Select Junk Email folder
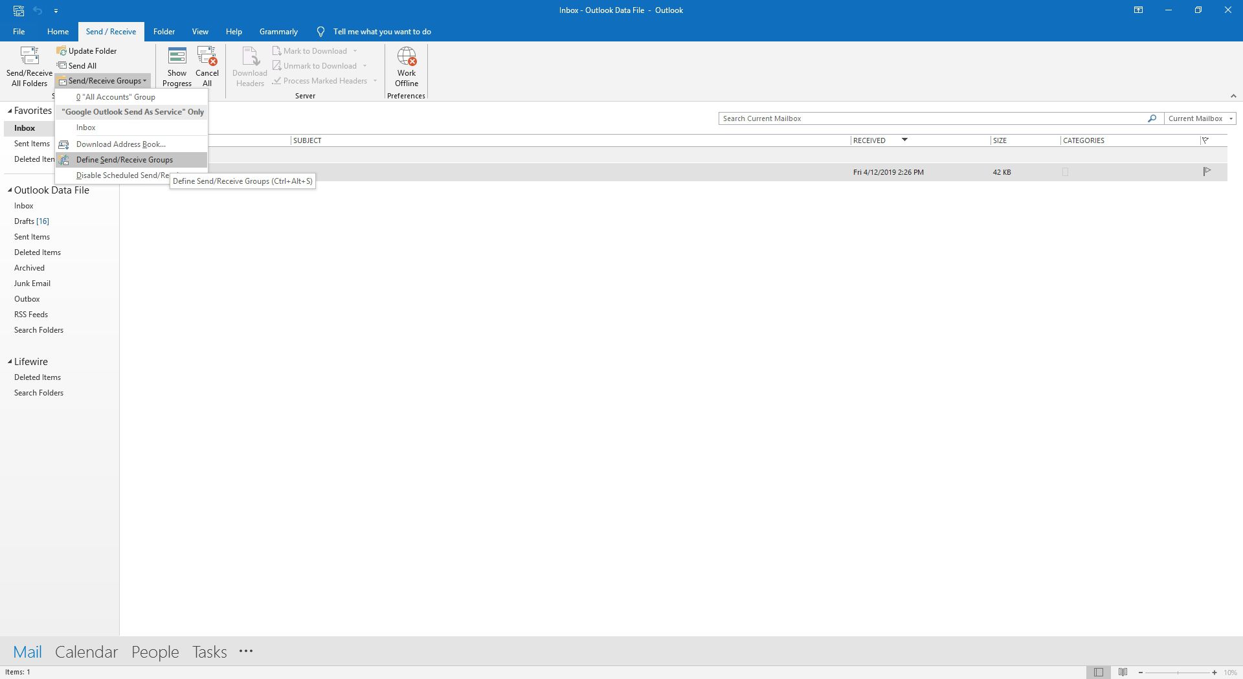The width and height of the screenshot is (1243, 679). pyautogui.click(x=32, y=283)
